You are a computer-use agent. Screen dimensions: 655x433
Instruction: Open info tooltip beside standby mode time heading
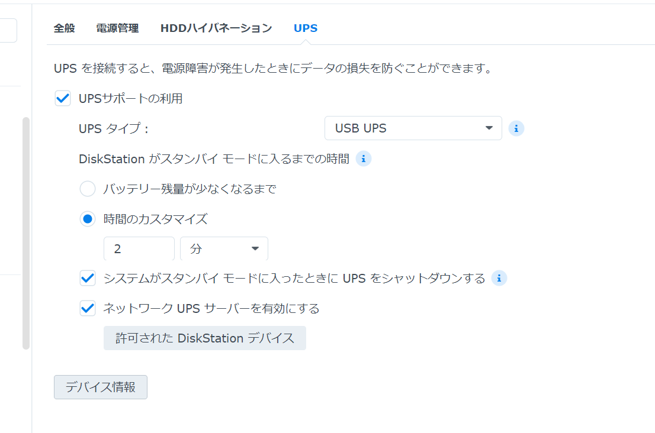click(364, 159)
